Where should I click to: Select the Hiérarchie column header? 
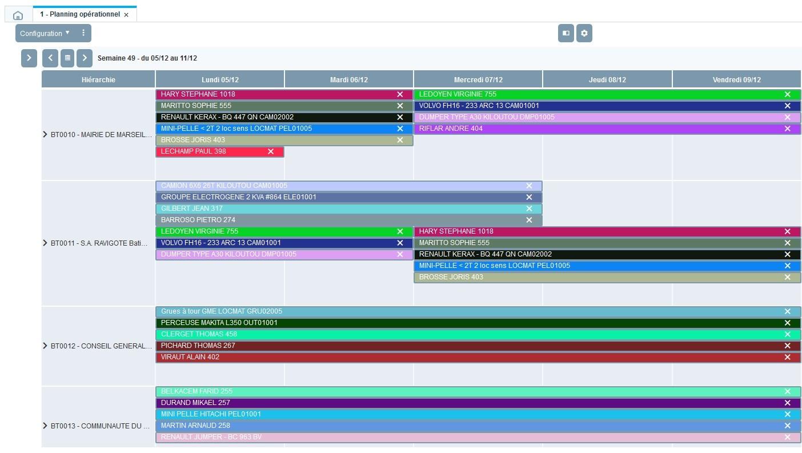click(x=98, y=79)
